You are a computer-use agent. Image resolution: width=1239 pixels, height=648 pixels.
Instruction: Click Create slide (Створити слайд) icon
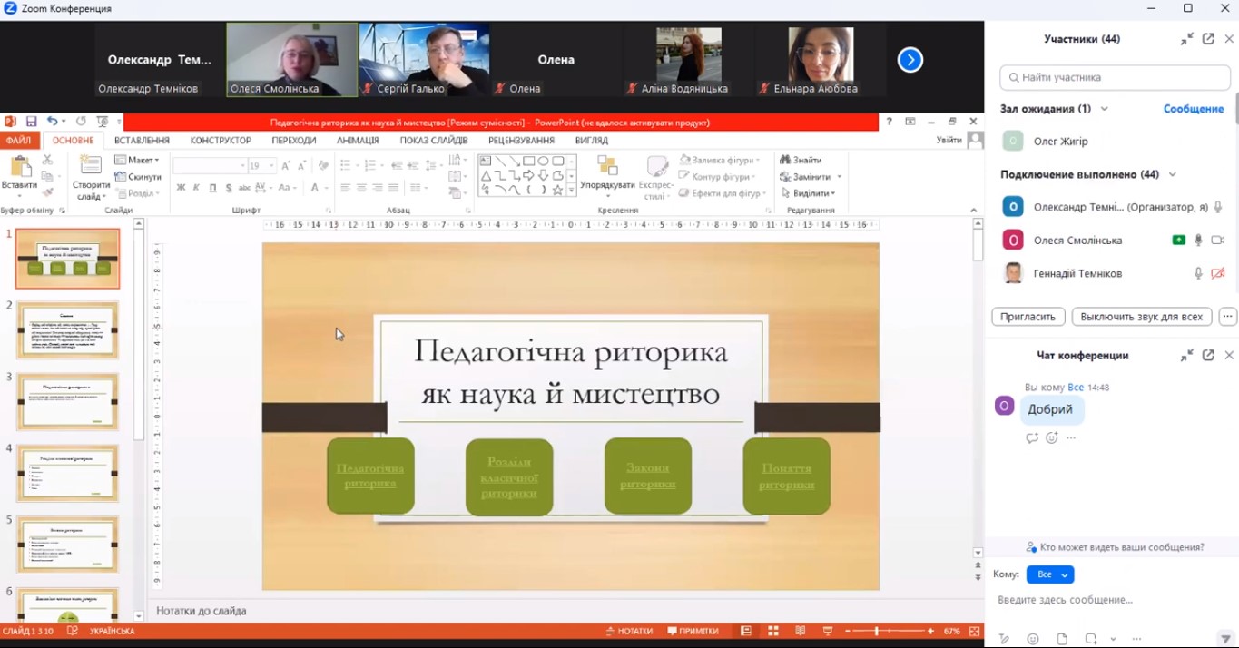click(91, 173)
